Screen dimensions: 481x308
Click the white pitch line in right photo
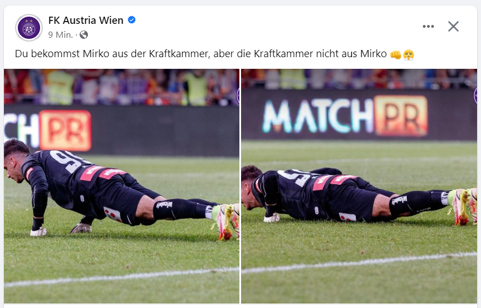tap(359, 262)
